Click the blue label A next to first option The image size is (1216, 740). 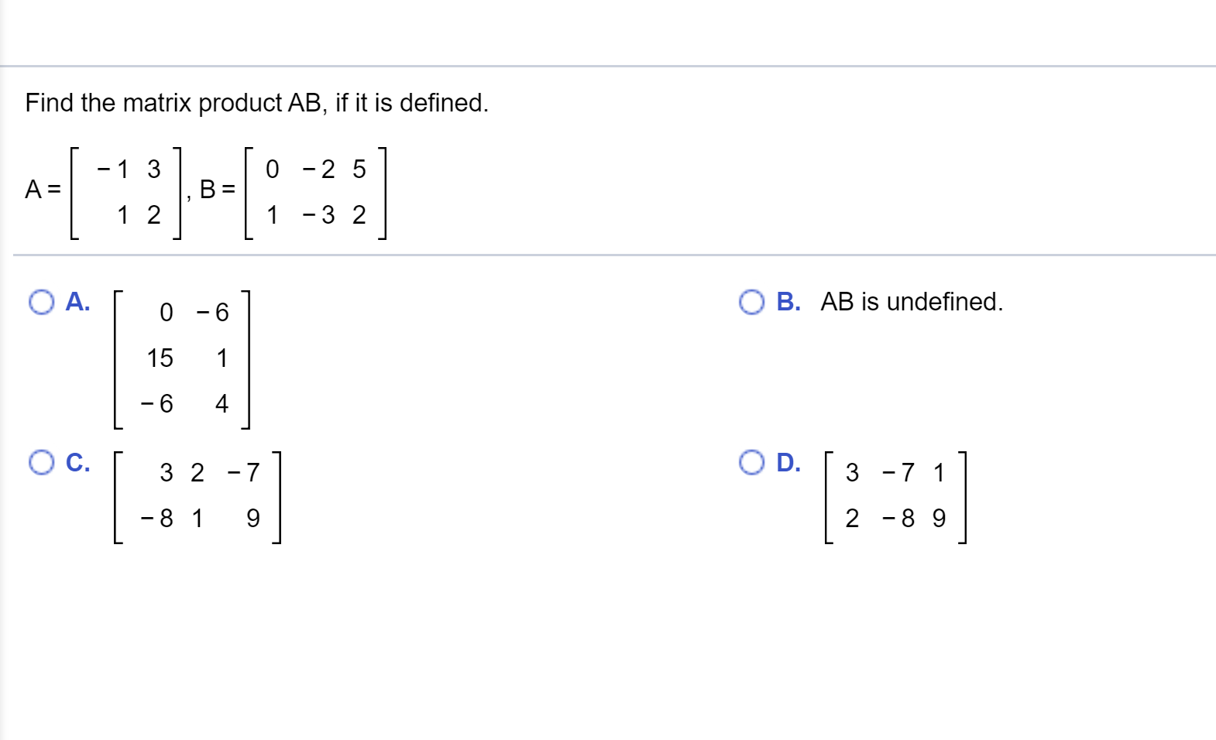pos(78,302)
